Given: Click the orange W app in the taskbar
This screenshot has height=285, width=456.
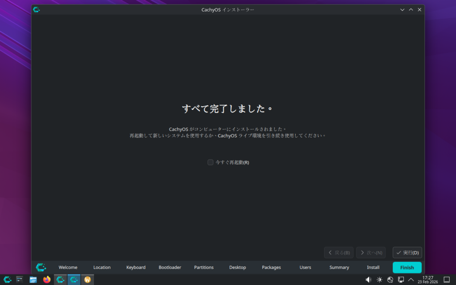Looking at the screenshot, I should [88, 280].
